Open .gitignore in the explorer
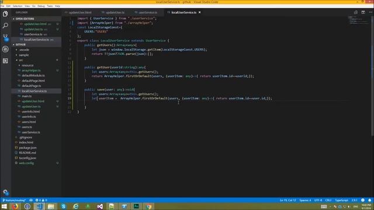The image size is (374, 210). (26, 138)
